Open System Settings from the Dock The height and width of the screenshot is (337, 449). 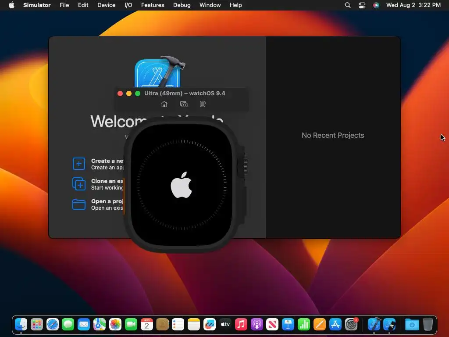click(x=351, y=324)
